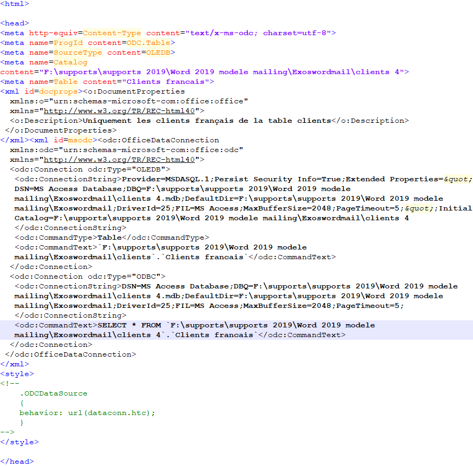Click the closing "</style>" tag
473x467 pixels.
pos(19,442)
